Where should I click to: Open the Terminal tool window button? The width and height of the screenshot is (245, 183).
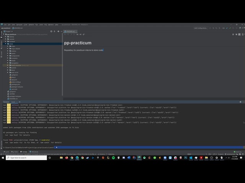coord(24,152)
